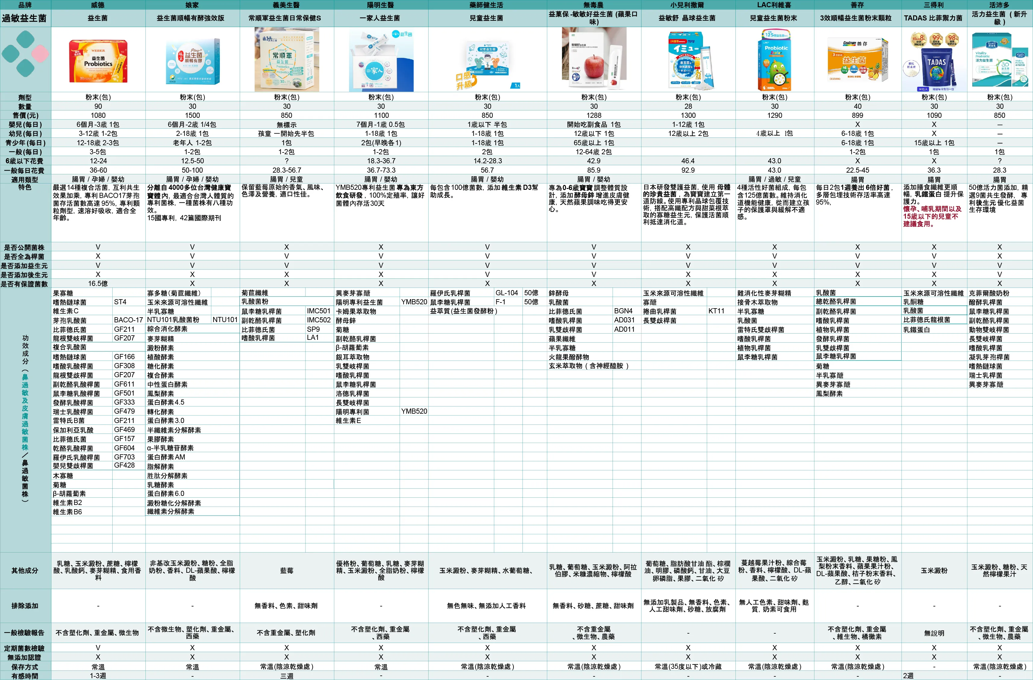The width and height of the screenshot is (1033, 680).
Task: Click the 娘家 益生菌 product box image
Action: (193, 61)
